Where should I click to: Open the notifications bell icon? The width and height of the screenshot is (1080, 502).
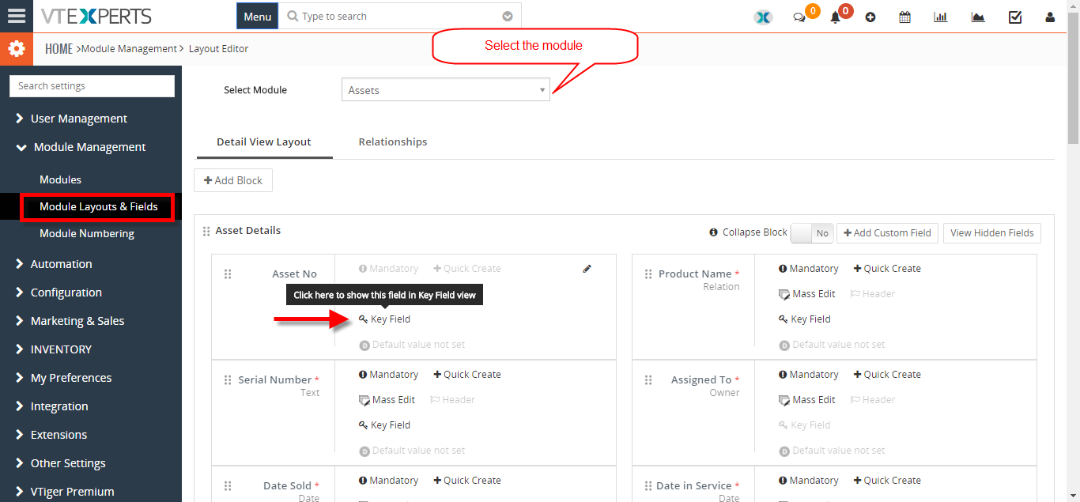tap(835, 17)
